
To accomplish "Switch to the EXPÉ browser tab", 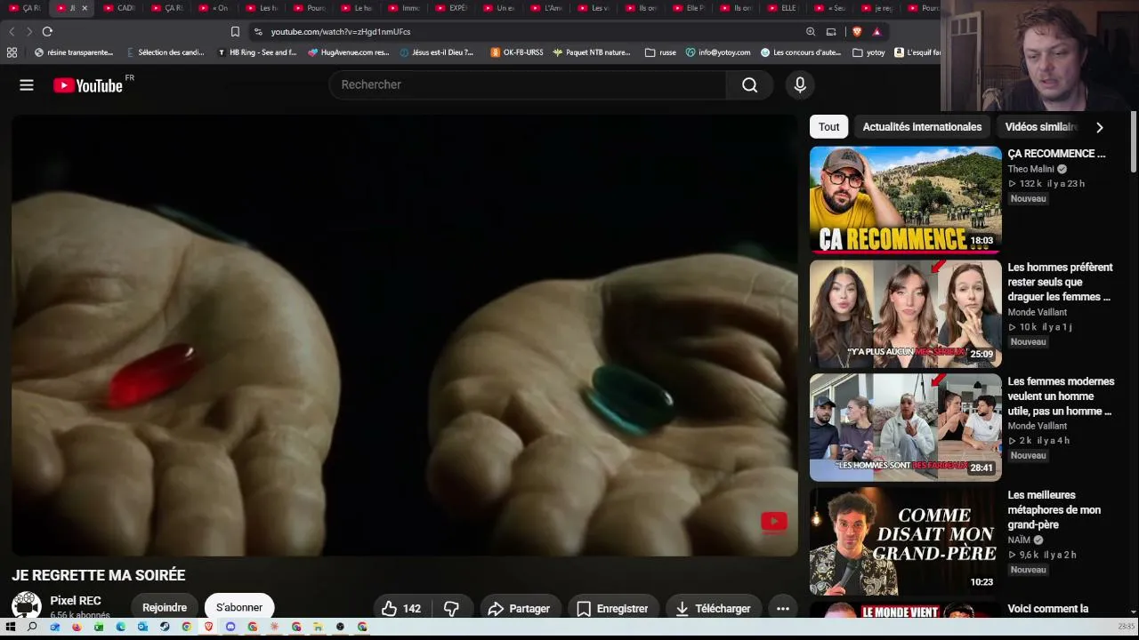I will pos(452,8).
